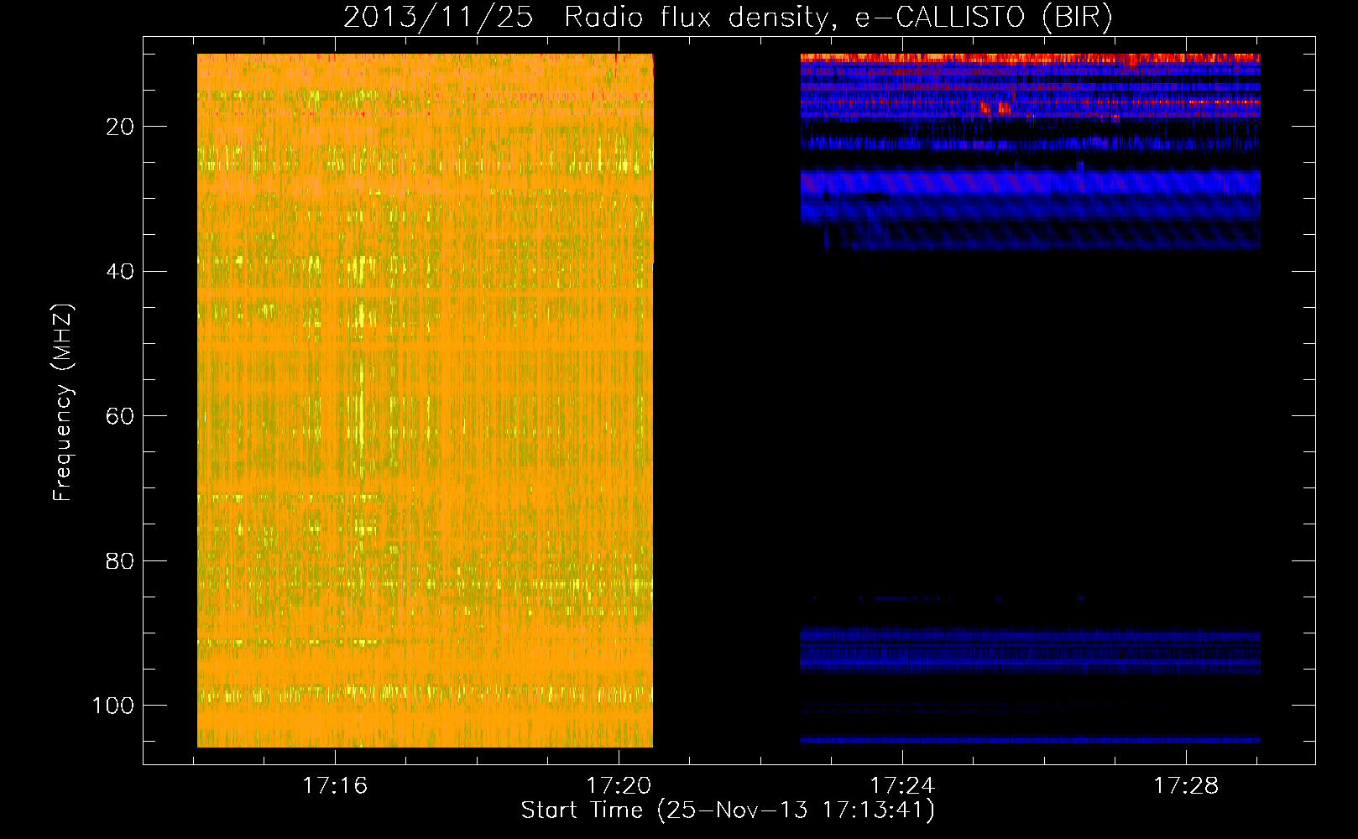
Task: Click the date '2013/11/25' in the title
Action: tap(438, 17)
